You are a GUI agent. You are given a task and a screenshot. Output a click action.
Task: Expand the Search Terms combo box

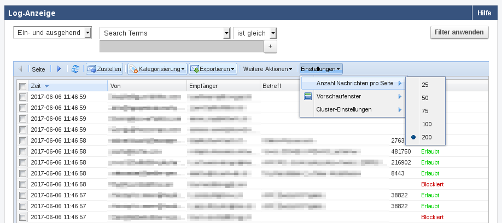(x=227, y=33)
